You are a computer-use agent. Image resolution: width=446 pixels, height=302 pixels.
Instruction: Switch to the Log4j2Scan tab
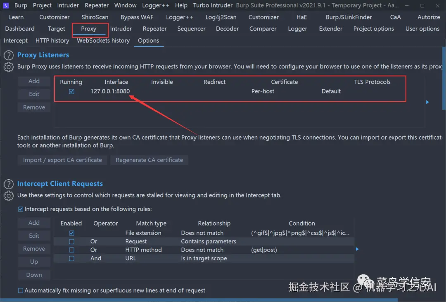point(221,17)
